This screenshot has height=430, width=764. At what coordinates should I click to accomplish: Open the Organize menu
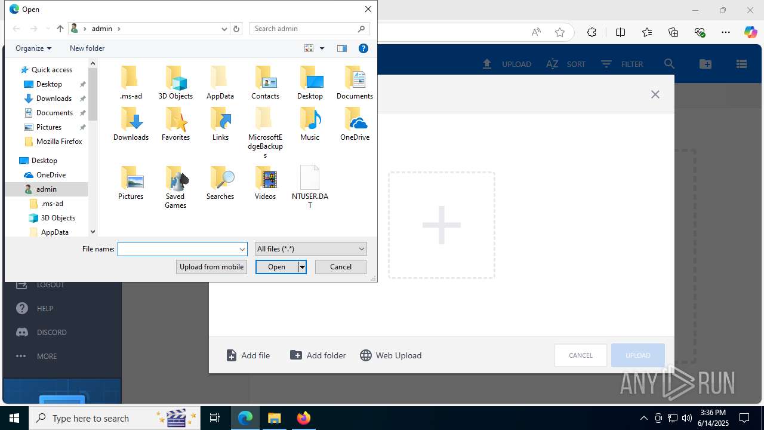[x=33, y=48]
